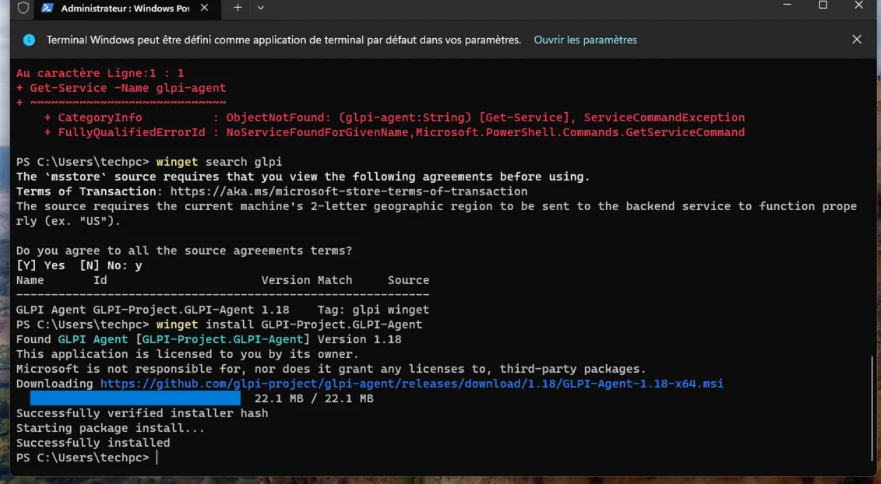Viewport: 881px width, 484px height.
Task: Click the 'Successfully installed' line
Action: click(93, 443)
